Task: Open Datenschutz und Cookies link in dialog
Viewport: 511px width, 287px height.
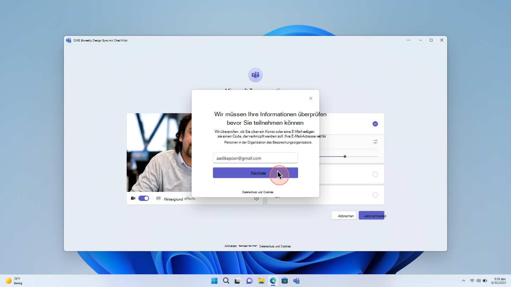Action: (258, 192)
